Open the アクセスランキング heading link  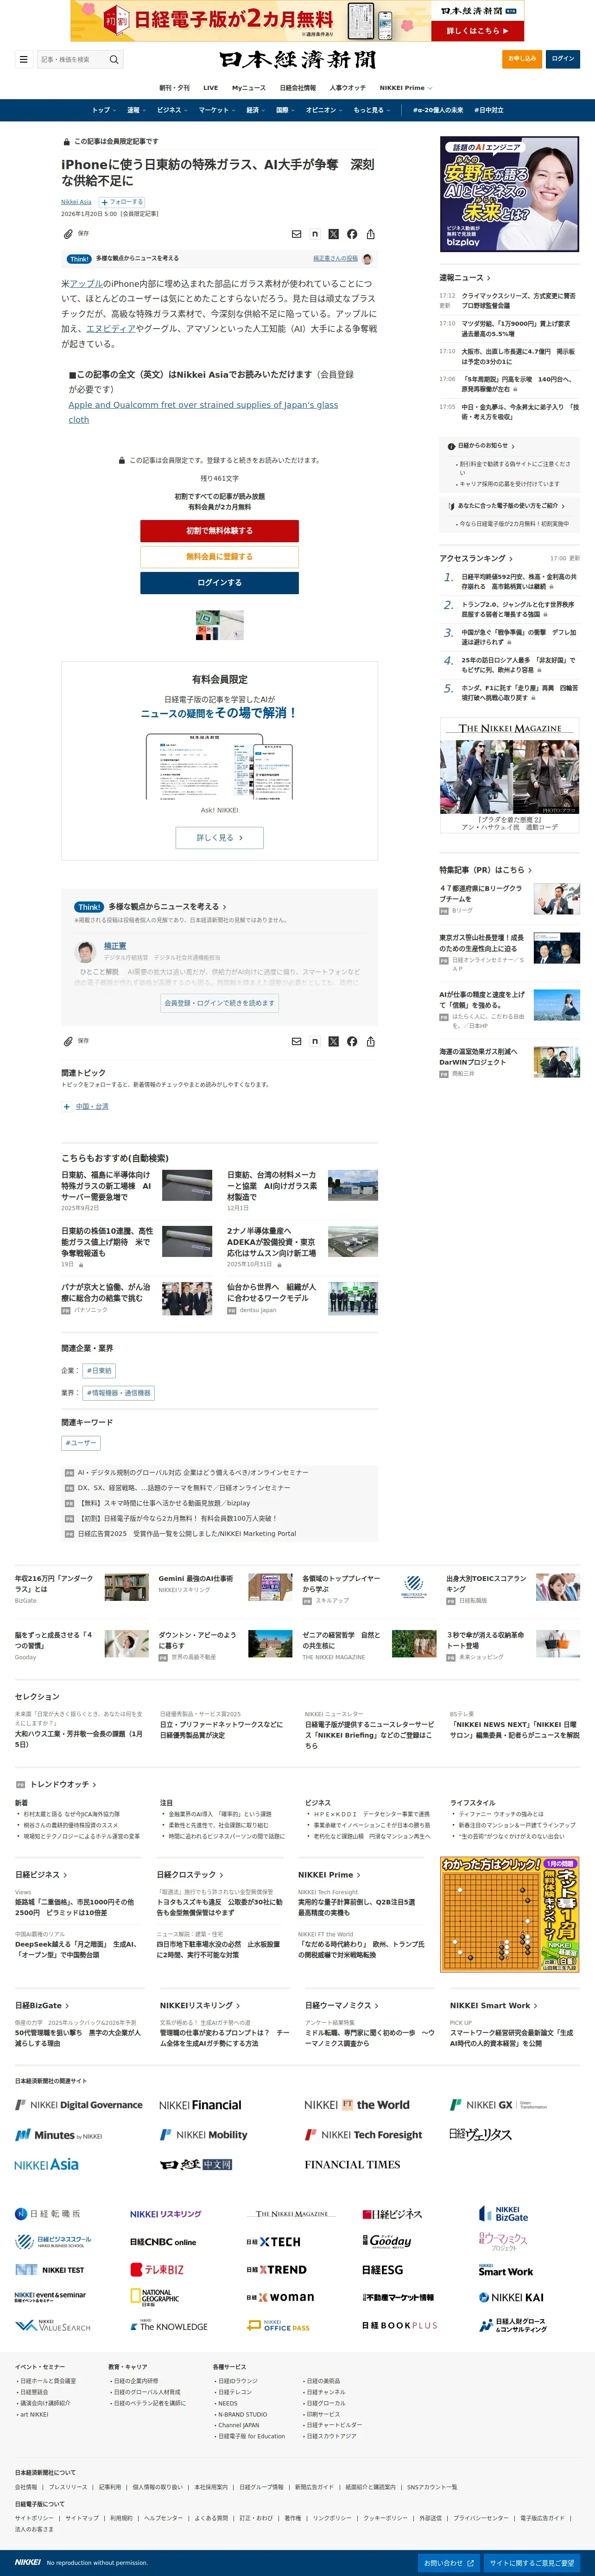point(476,558)
